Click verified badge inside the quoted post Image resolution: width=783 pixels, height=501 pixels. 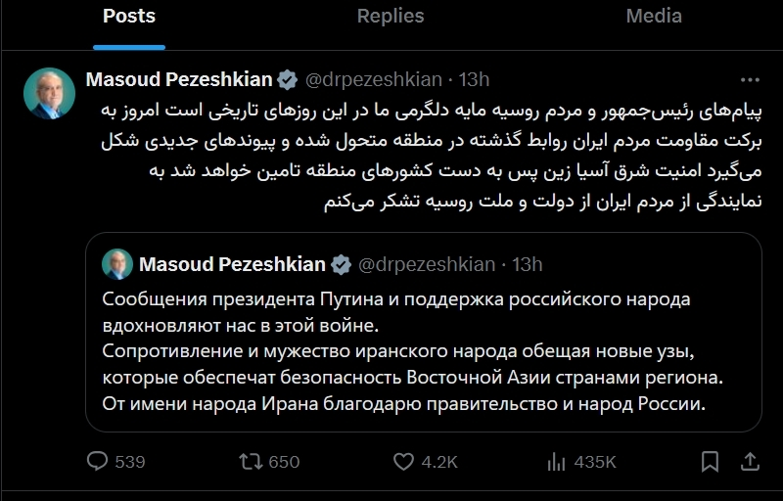point(342,264)
